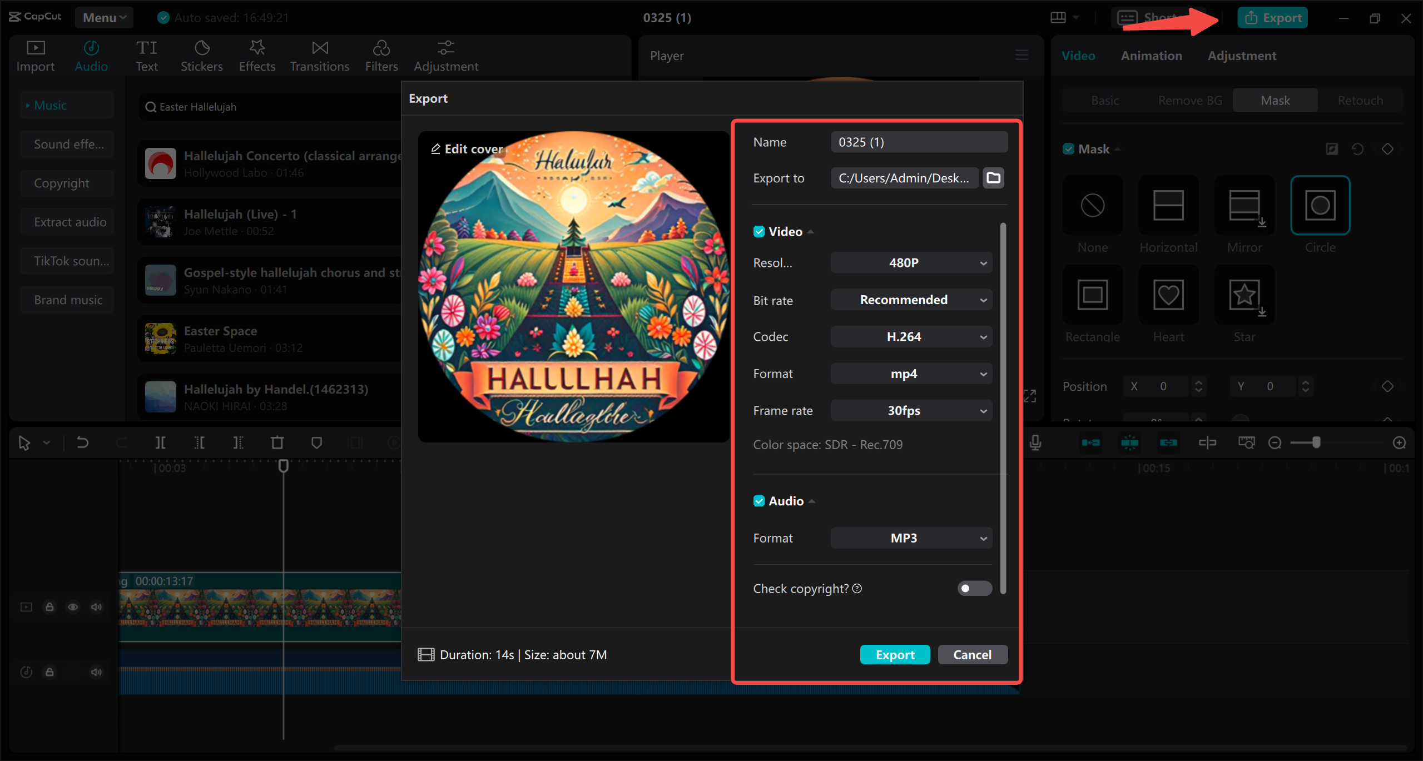Switch to the Retouch sub-tab
This screenshot has width=1423, height=761.
coord(1360,101)
